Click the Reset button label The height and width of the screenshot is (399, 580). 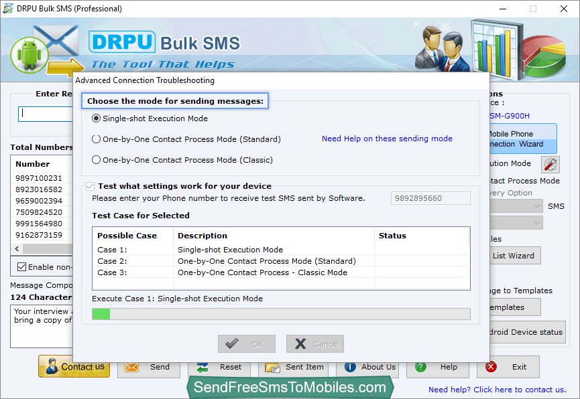coord(231,367)
